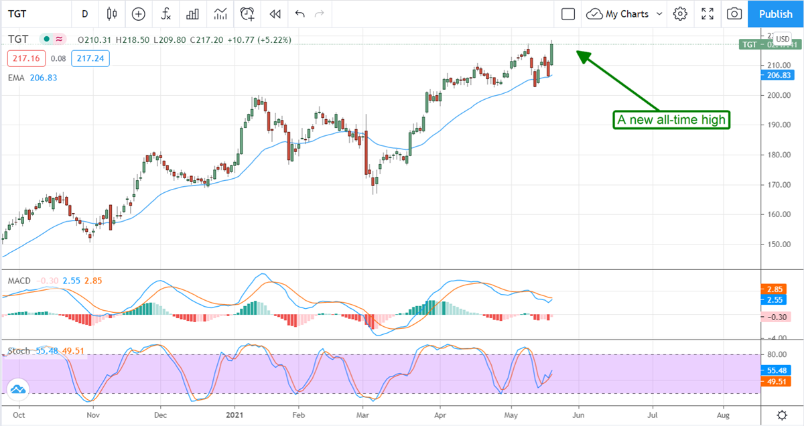The image size is (804, 426).
Task: Open the candlestick chart style selector
Action: tap(111, 13)
